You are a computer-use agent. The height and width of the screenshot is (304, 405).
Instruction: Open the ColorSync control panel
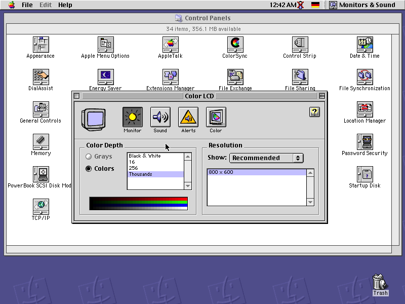click(x=235, y=45)
